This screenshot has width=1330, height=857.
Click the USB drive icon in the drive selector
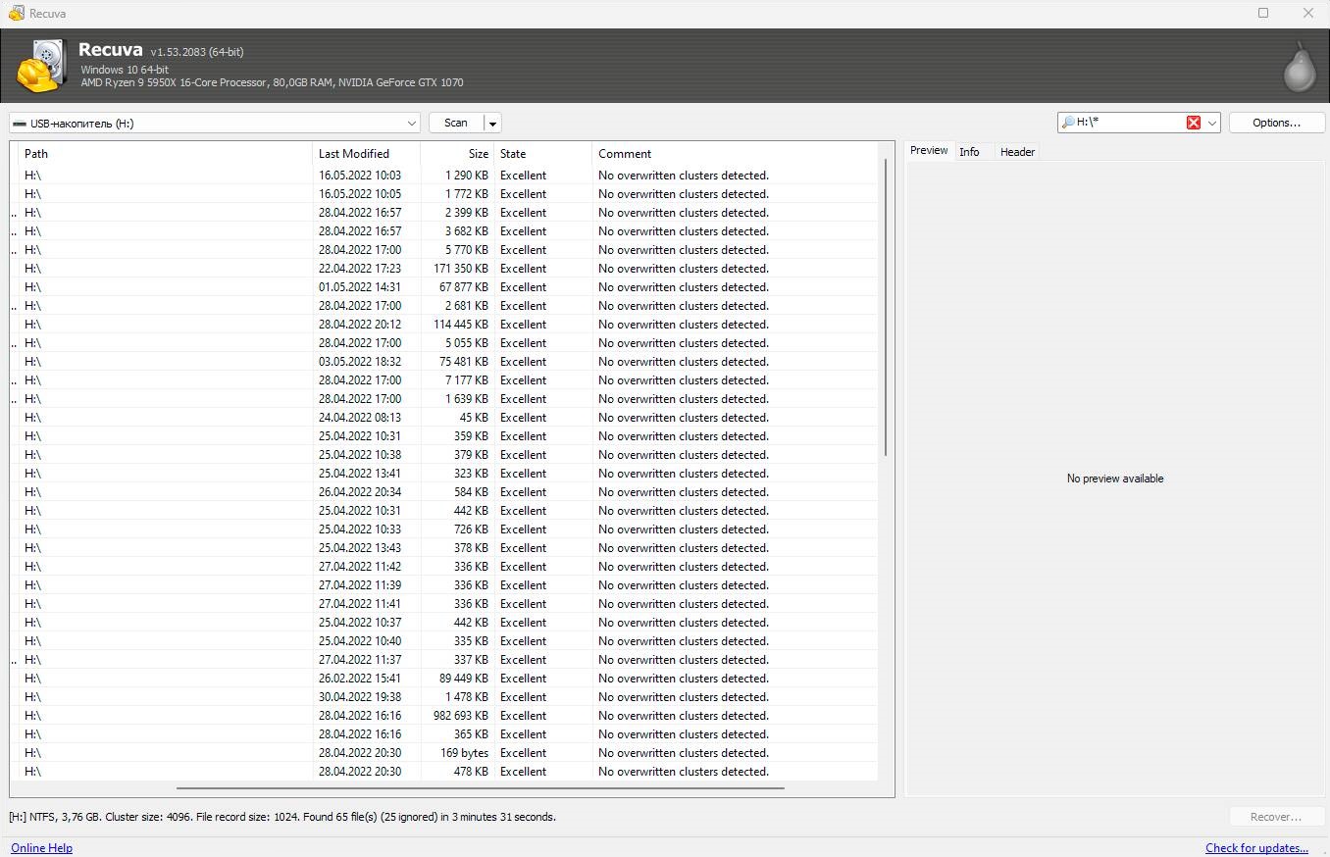(20, 124)
